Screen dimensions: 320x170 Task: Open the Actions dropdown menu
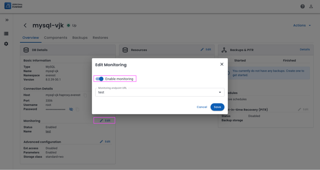pyautogui.click(x=302, y=25)
